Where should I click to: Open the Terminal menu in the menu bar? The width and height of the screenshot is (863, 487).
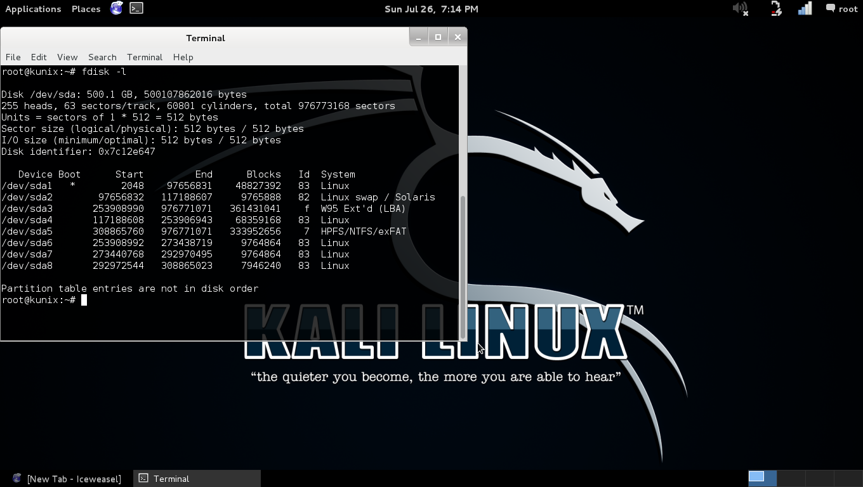[145, 57]
